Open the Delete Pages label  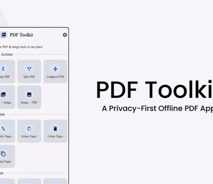pos(55,136)
